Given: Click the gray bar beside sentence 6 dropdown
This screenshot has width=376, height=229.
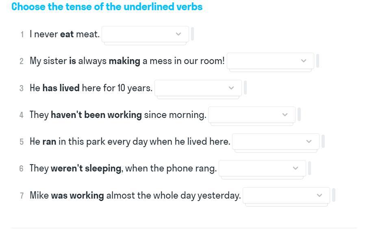Looking at the screenshot, I should click(310, 168).
